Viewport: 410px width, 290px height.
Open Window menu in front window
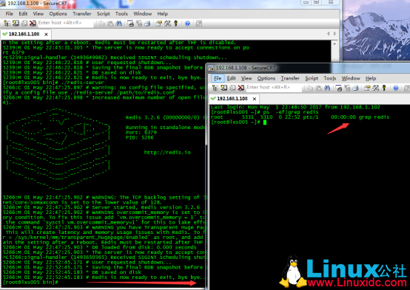[351, 78]
